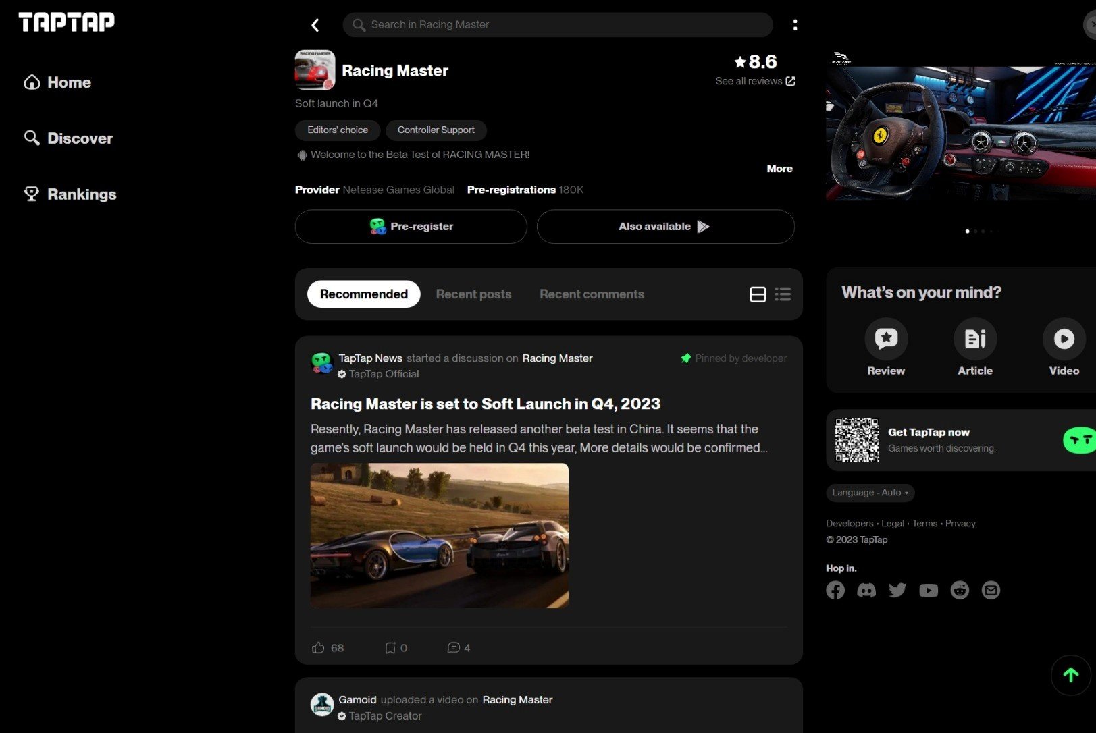
Task: Click Get TapTap now text
Action: 929,433
